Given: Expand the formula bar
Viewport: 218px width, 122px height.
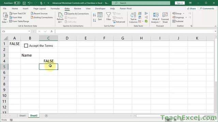Looking at the screenshot, I should click(215, 32).
